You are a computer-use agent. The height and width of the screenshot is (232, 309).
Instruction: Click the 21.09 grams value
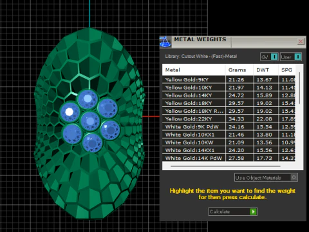coord(236,142)
